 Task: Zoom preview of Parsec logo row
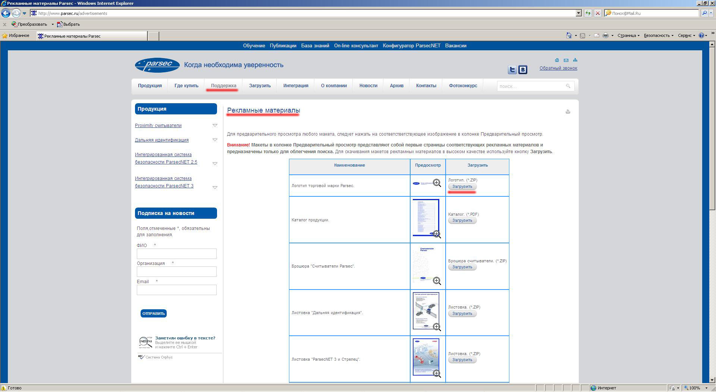click(437, 183)
